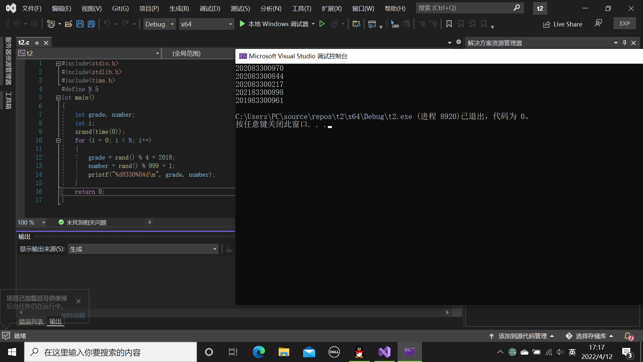This screenshot has height=362, width=643.
Task: Start without debugging using the green outline arrow
Action: pyautogui.click(x=322, y=24)
